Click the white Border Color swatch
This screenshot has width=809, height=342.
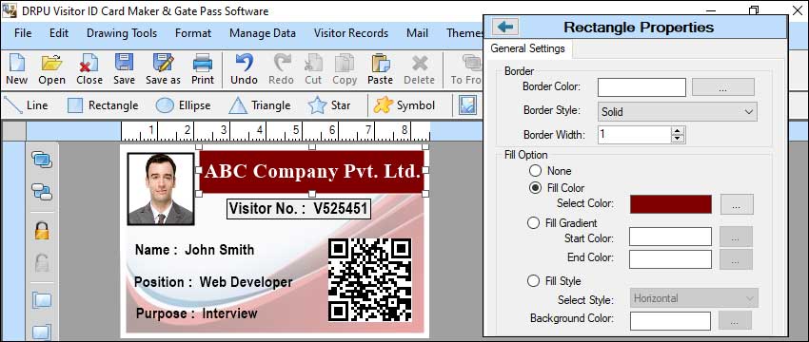[641, 87]
